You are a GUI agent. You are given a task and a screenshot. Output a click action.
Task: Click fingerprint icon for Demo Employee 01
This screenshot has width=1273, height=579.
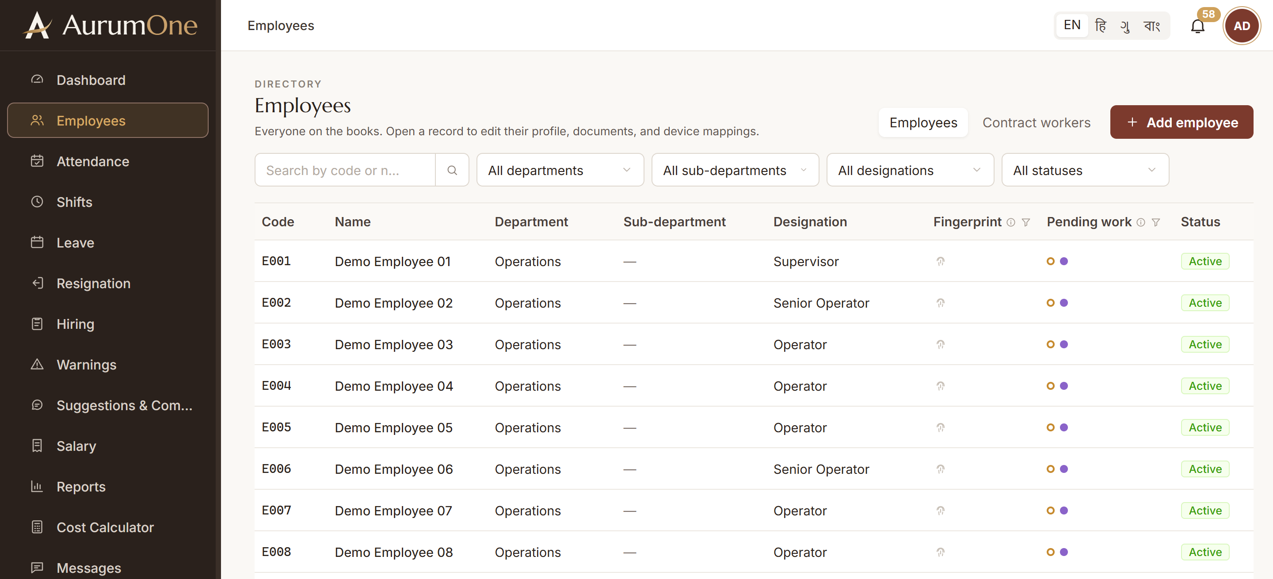[x=941, y=261]
